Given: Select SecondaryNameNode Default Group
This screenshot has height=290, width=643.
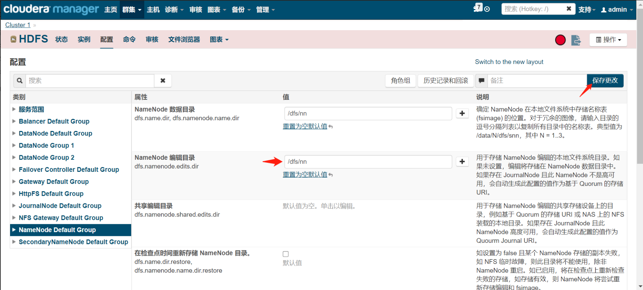Looking at the screenshot, I should point(73,242).
